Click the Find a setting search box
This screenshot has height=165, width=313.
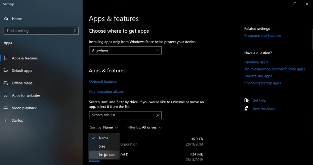pyautogui.click(x=38, y=31)
